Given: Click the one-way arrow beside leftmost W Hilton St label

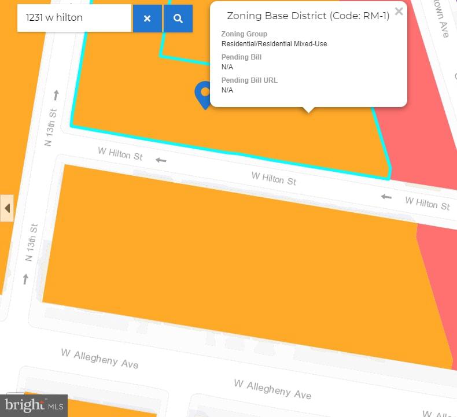Looking at the screenshot, I should click(161, 160).
